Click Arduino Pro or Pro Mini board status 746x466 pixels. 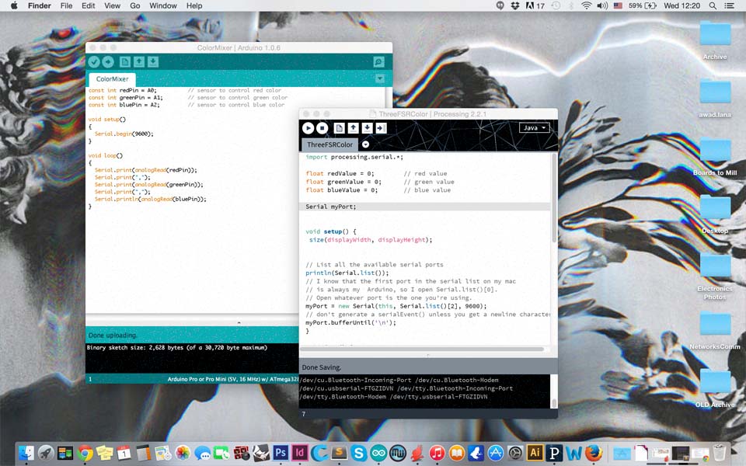(x=232, y=379)
